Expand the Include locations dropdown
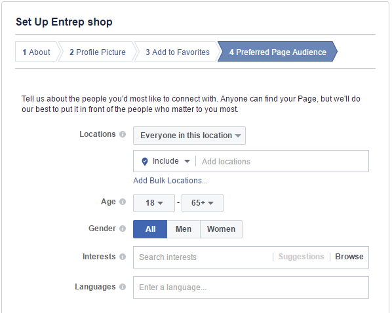The image size is (392, 313). coord(171,161)
